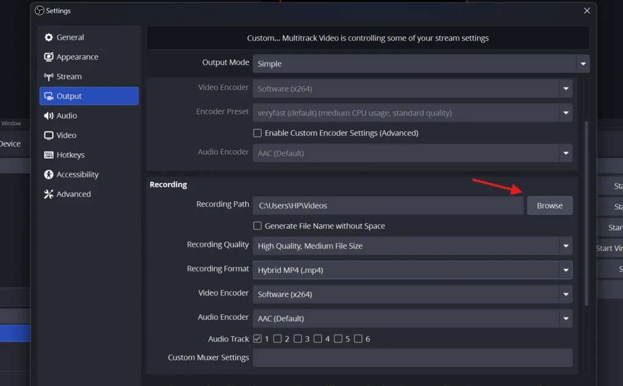Click the Encoder Preset label
The width and height of the screenshot is (623, 386).
[223, 112]
